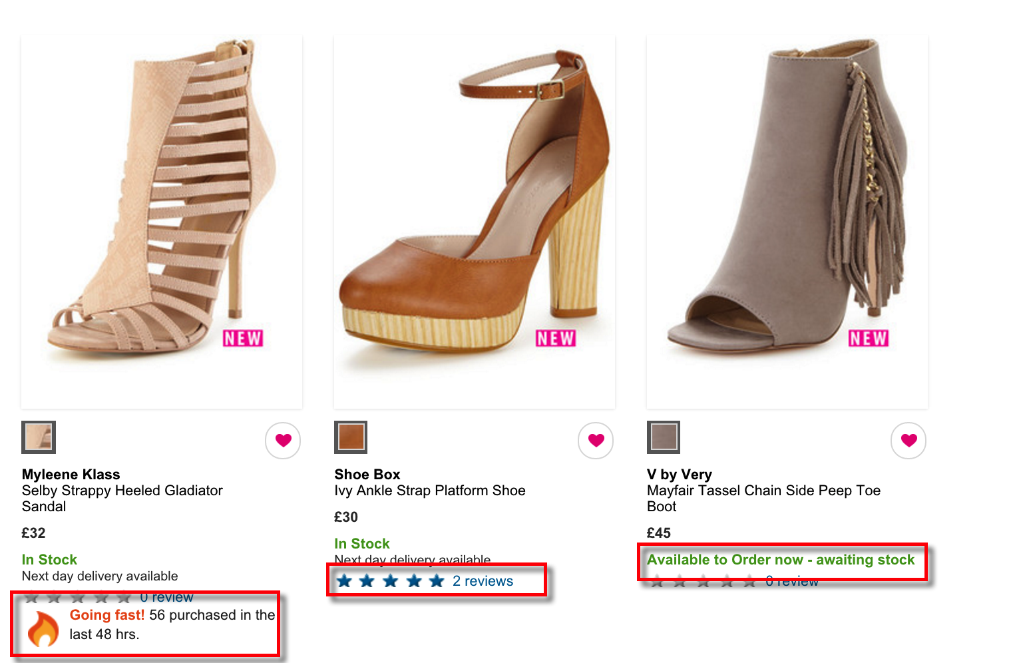Select the beige color swatch
Image resolution: width=1013 pixels, height=663 pixels.
[x=39, y=437]
